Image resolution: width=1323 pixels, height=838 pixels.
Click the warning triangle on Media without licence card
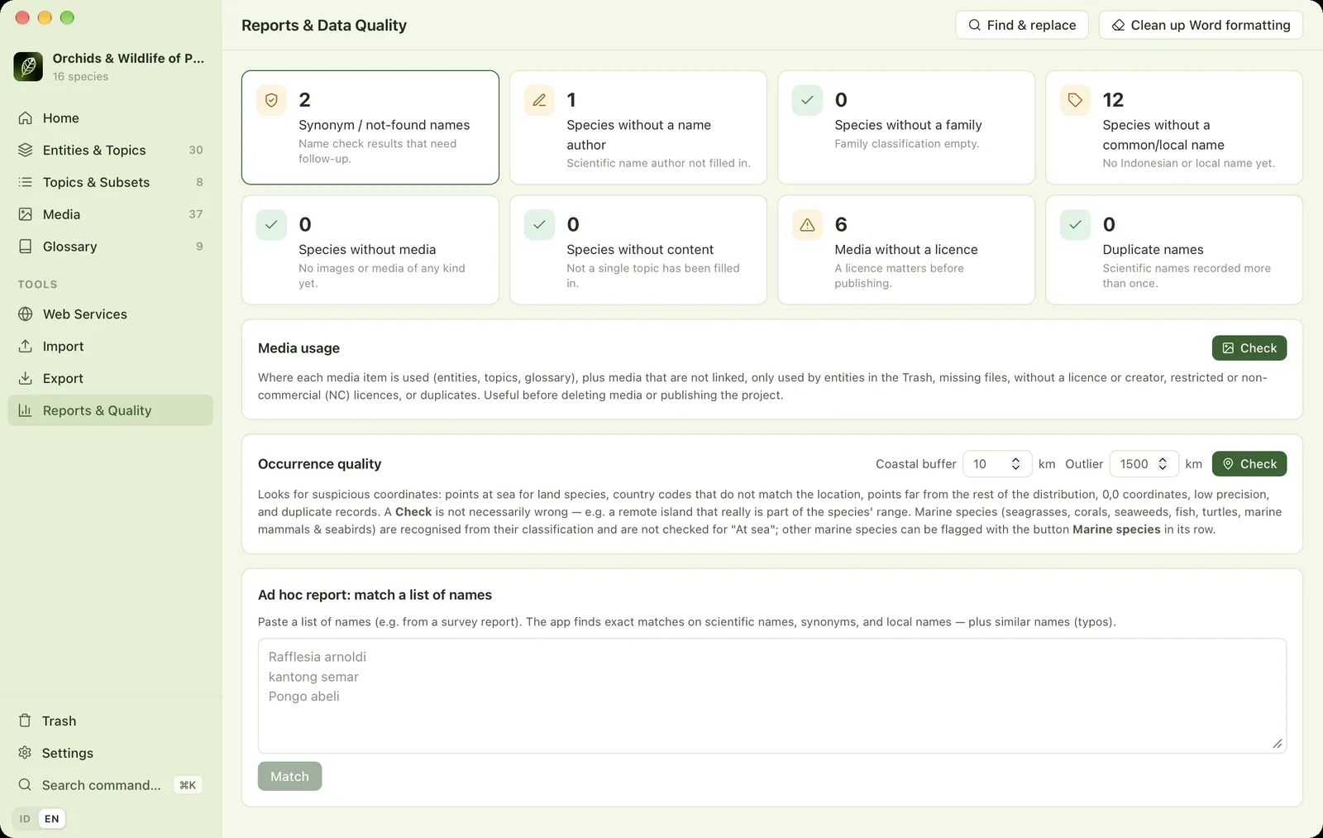pos(807,225)
